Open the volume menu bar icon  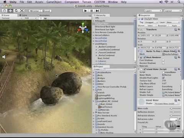161,2
